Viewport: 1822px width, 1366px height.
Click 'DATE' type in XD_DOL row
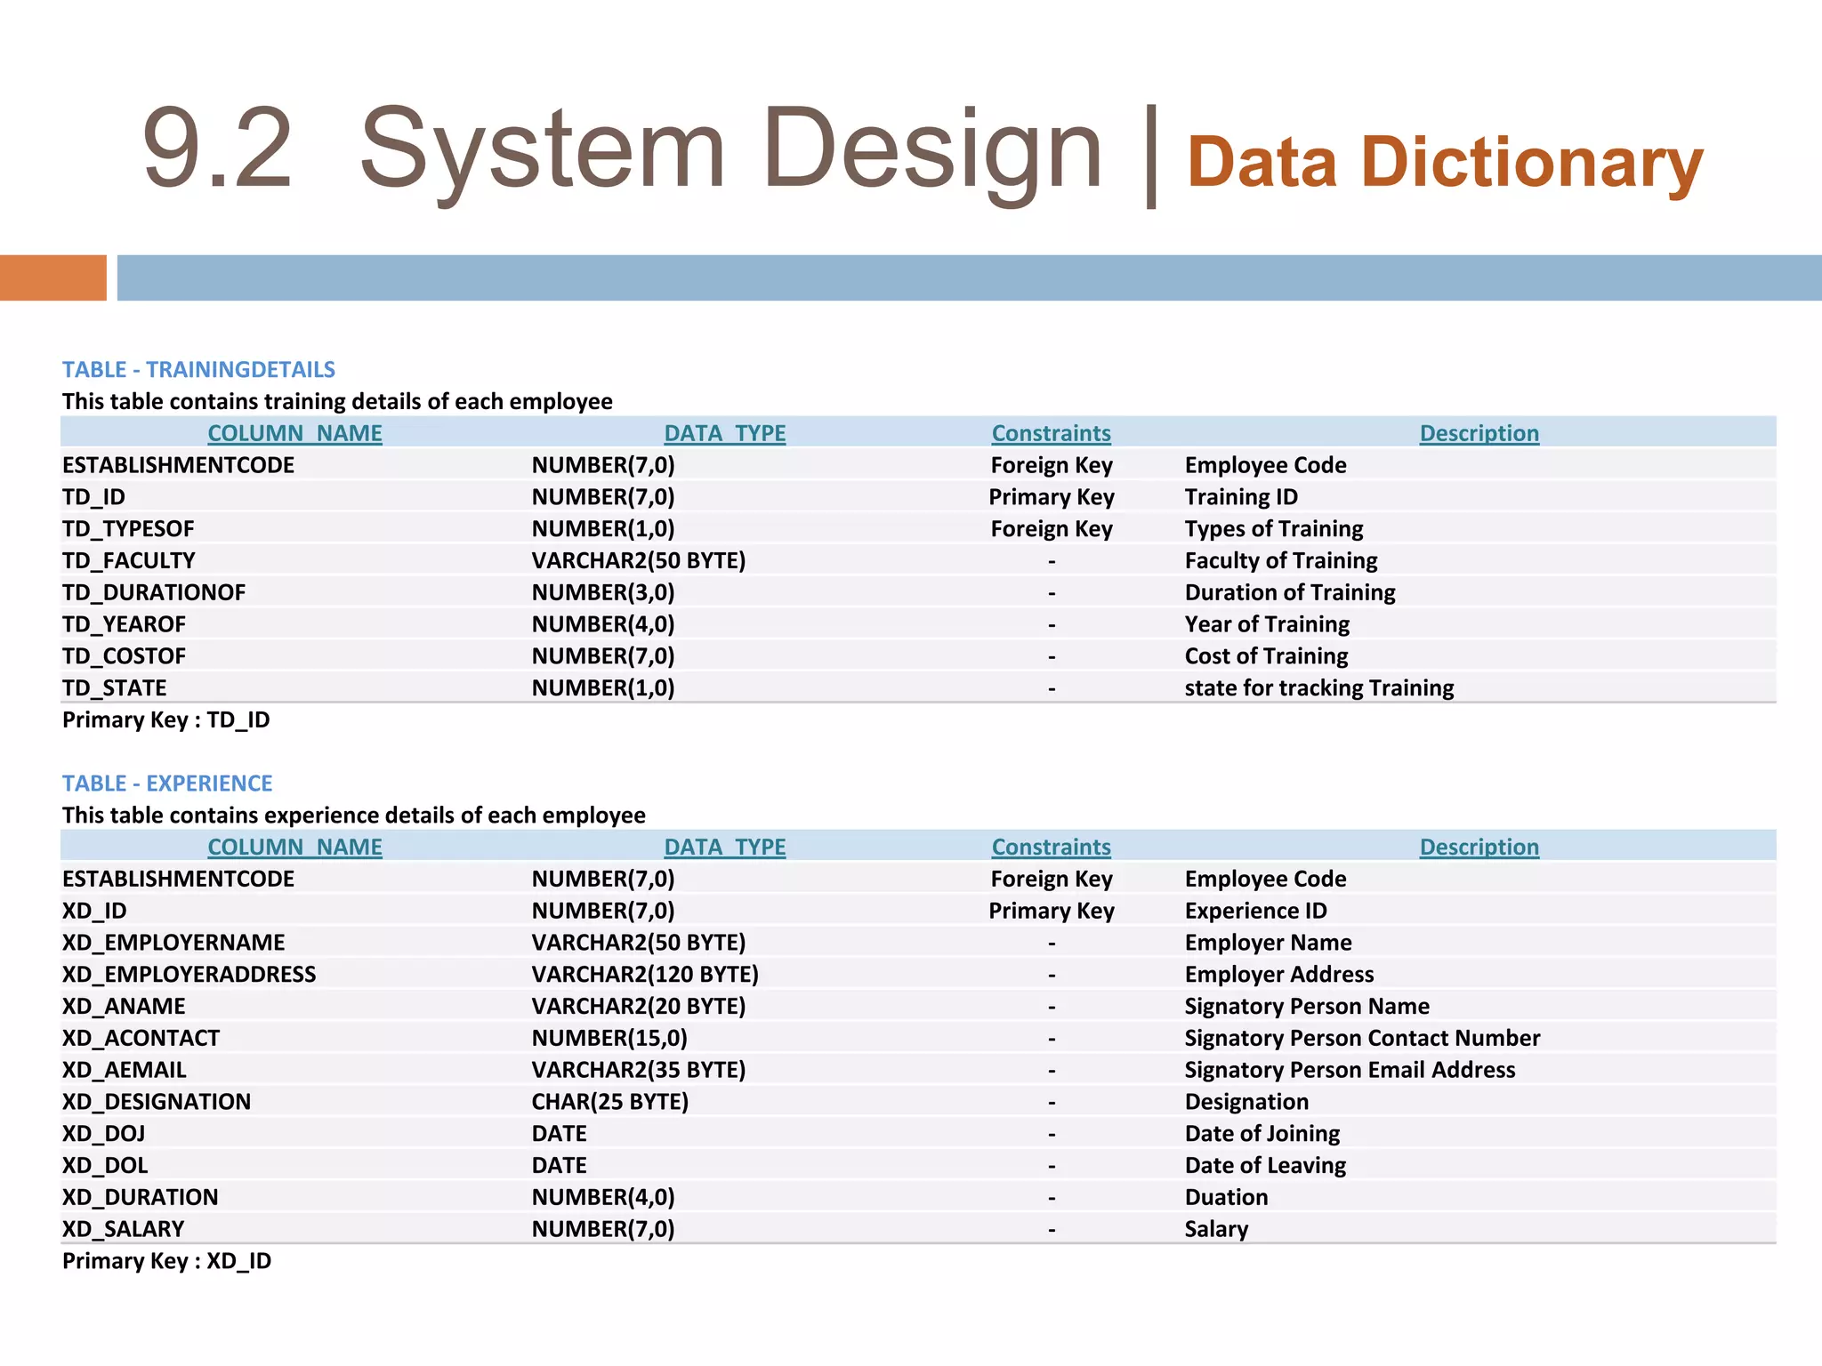click(560, 1166)
